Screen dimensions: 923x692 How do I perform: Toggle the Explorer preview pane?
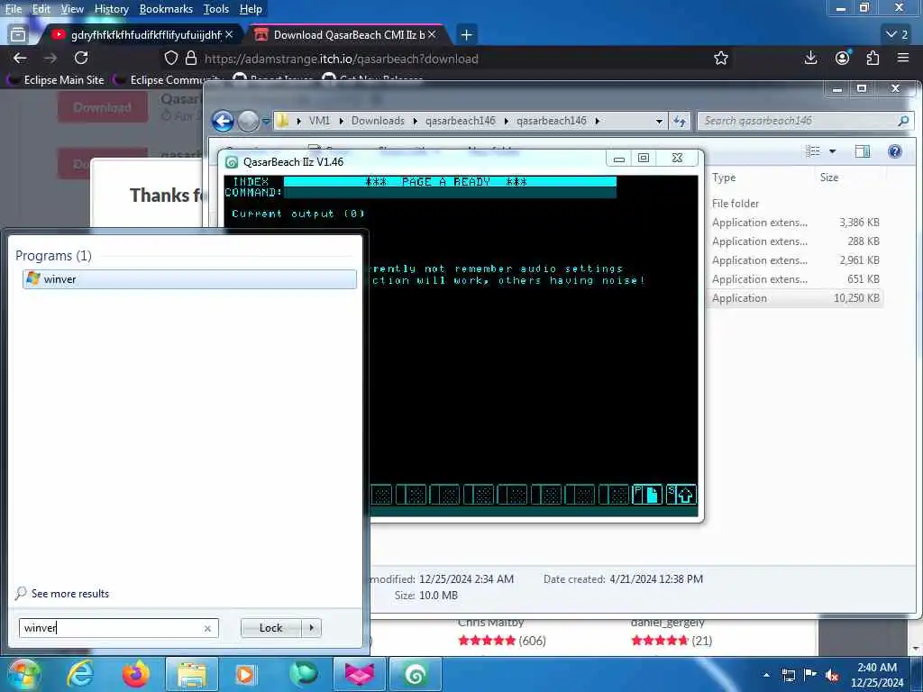point(863,151)
